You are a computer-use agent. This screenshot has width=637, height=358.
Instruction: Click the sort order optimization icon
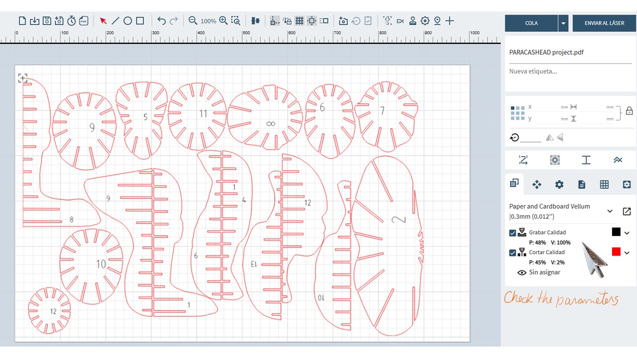[523, 160]
